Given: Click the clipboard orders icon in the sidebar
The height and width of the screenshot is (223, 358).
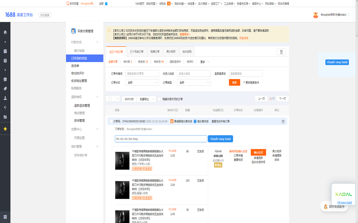Looking at the screenshot, I should coord(5,60).
